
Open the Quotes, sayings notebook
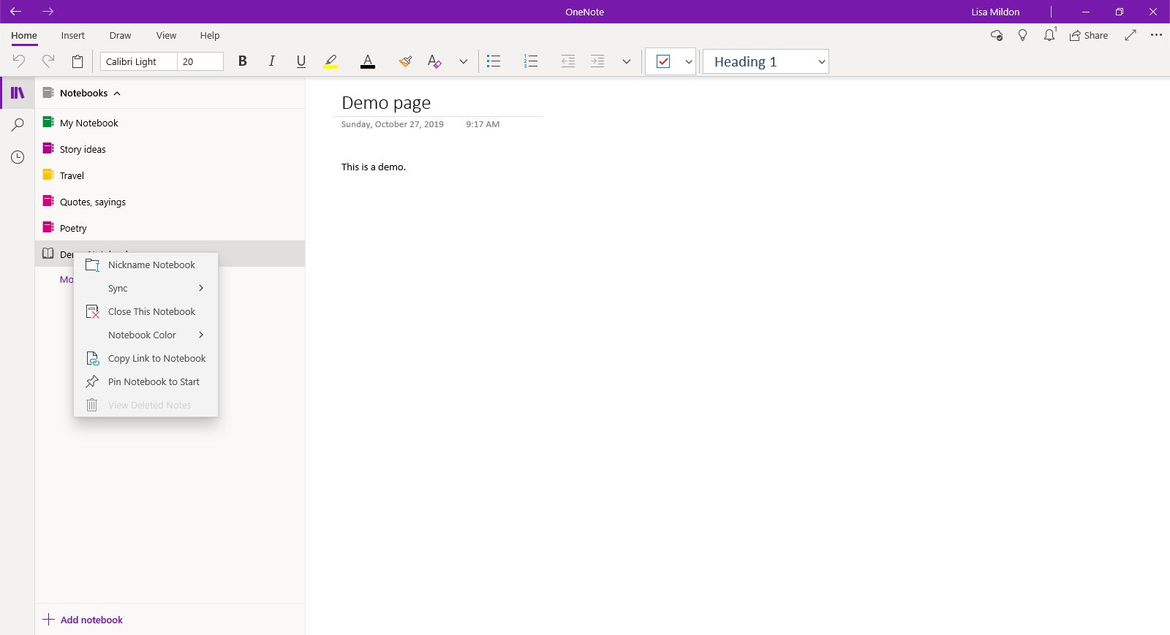tap(170, 202)
